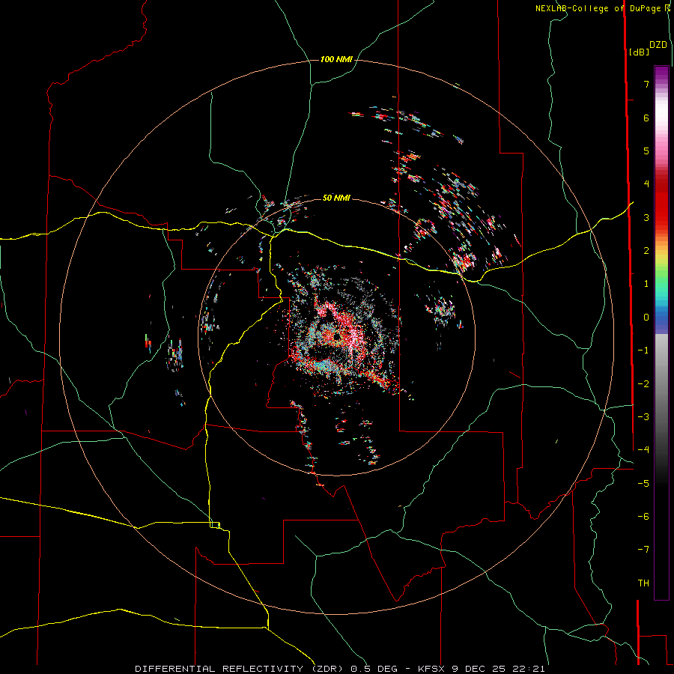Click the "KFSX" radar site identifier
The width and height of the screenshot is (674, 674).
tap(433, 669)
